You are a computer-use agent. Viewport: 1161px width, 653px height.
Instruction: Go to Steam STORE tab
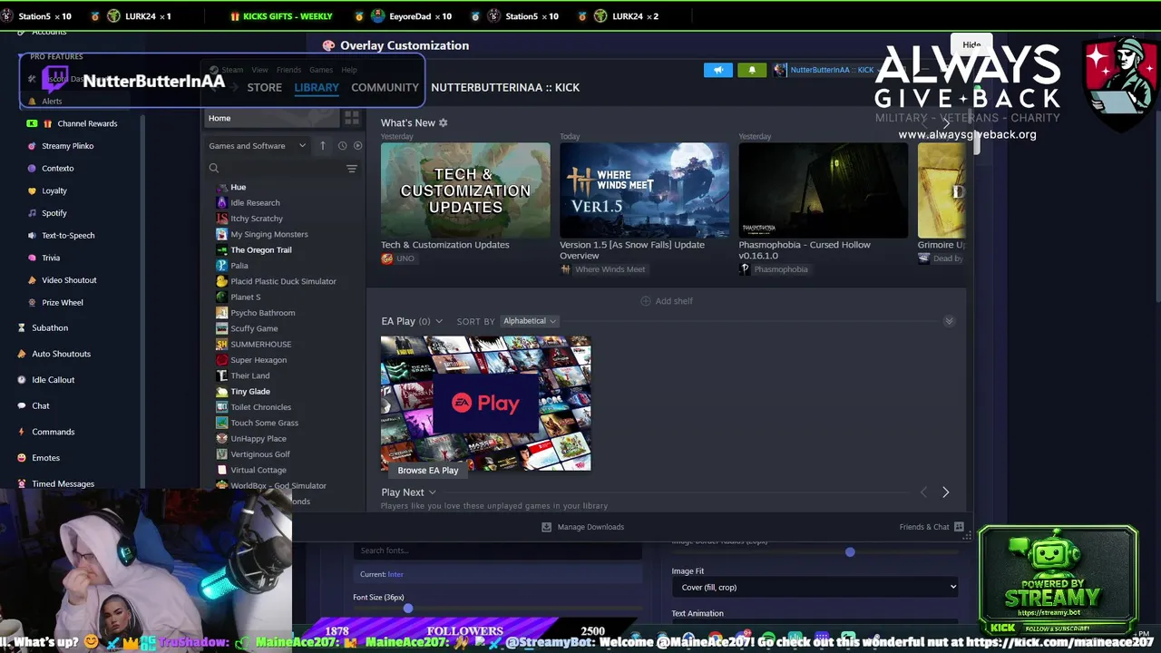[x=265, y=87]
